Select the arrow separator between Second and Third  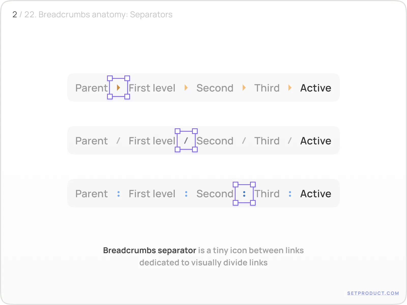point(244,88)
